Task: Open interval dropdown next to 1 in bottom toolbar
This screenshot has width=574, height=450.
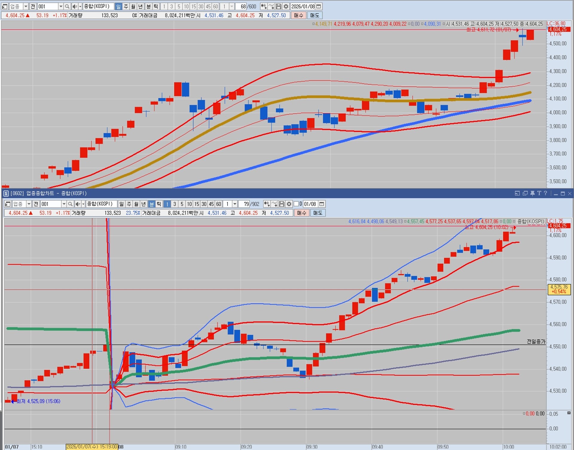Action: (x=235, y=204)
